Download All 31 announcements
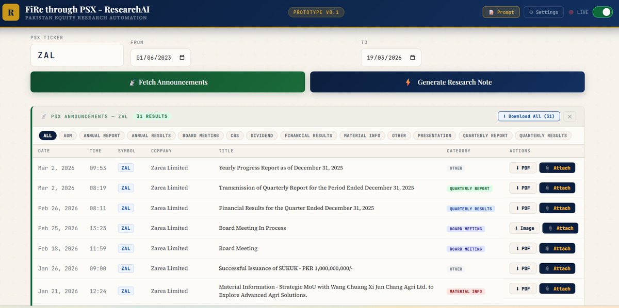This screenshot has height=308, width=619. [x=529, y=116]
